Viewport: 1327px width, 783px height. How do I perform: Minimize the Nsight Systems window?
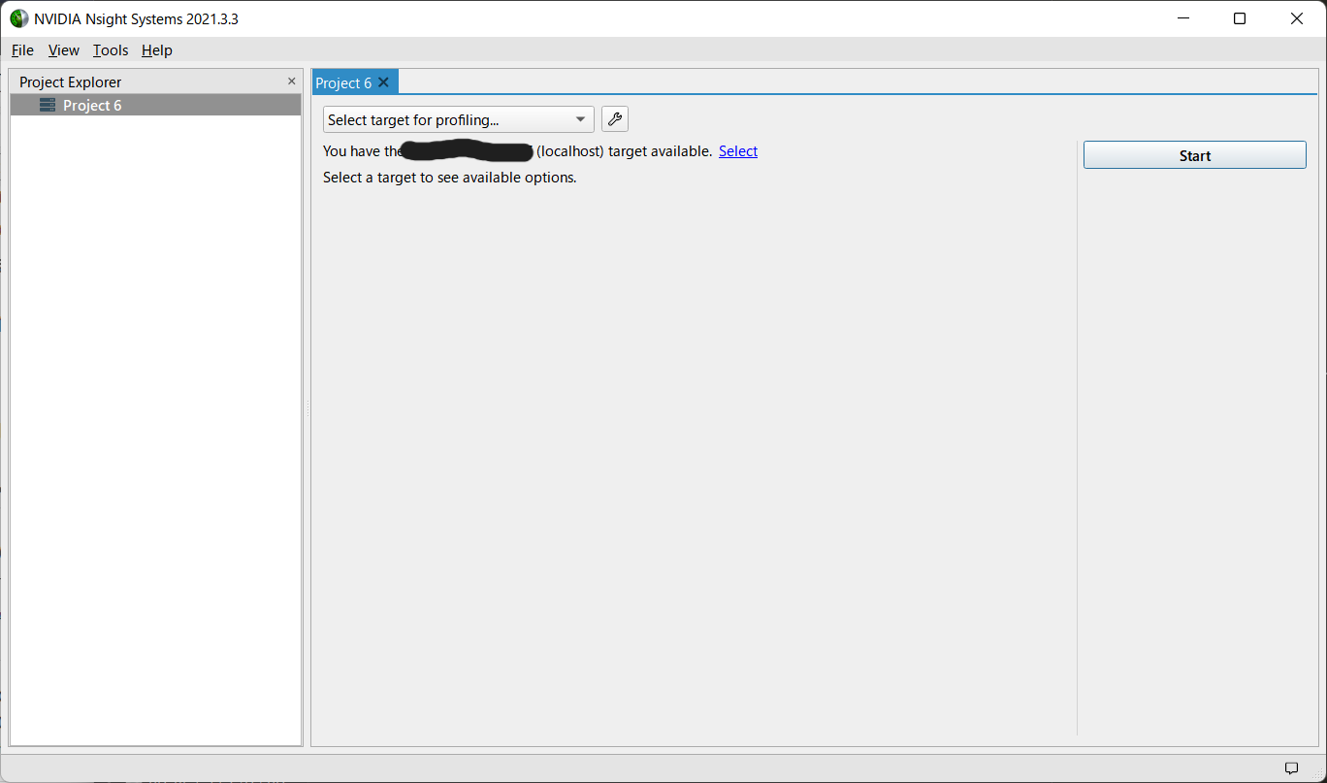1182,18
